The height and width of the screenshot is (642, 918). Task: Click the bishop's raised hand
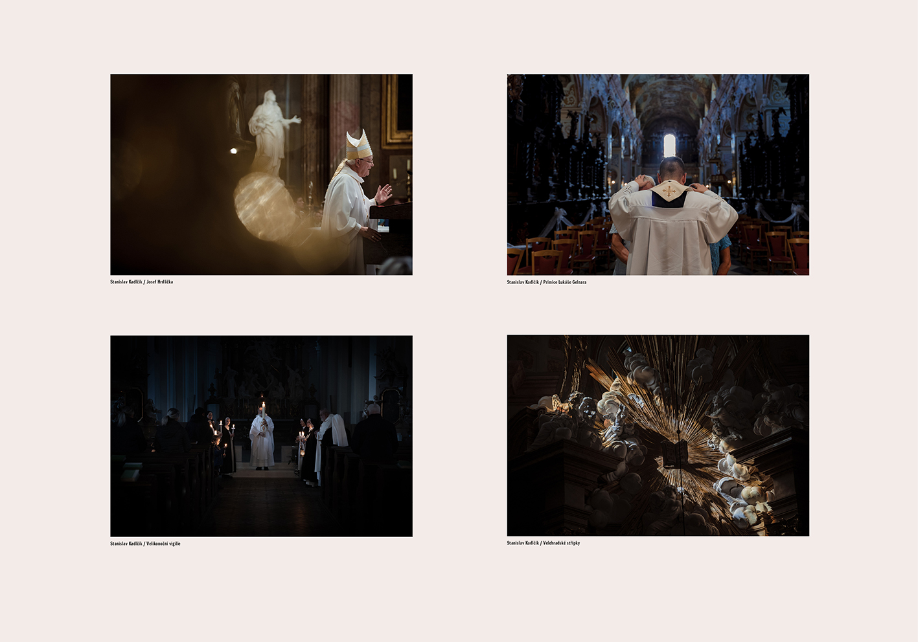coord(384,194)
